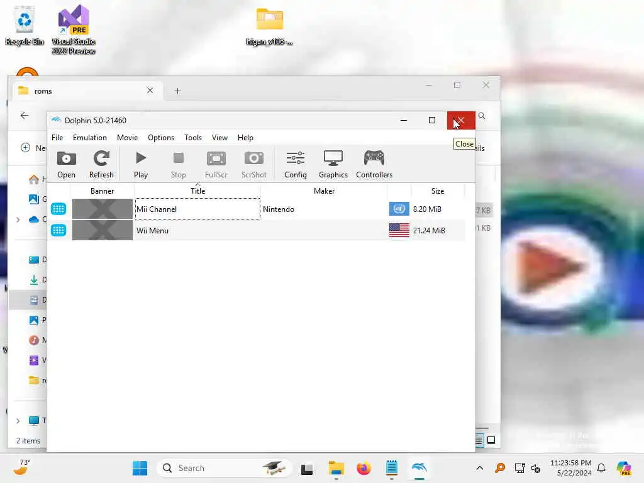
Task: Open the File menu in Dolphin
Action: coord(57,138)
